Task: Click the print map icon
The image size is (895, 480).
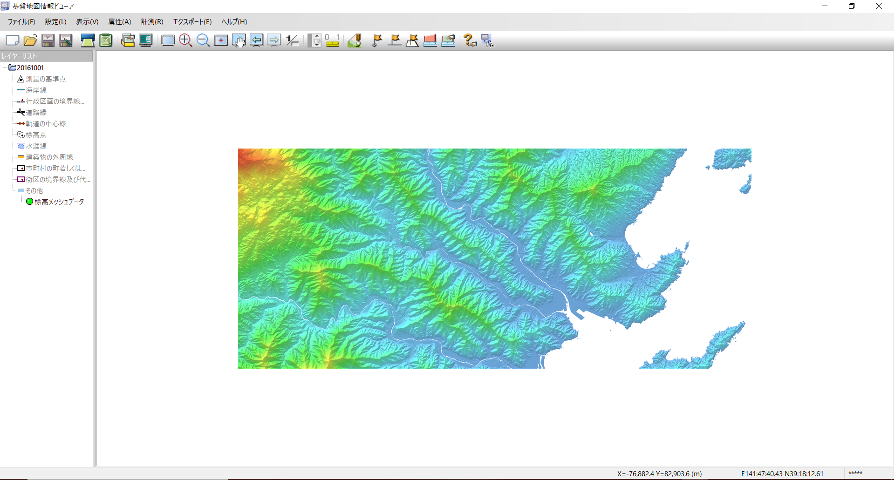Action: (x=88, y=41)
